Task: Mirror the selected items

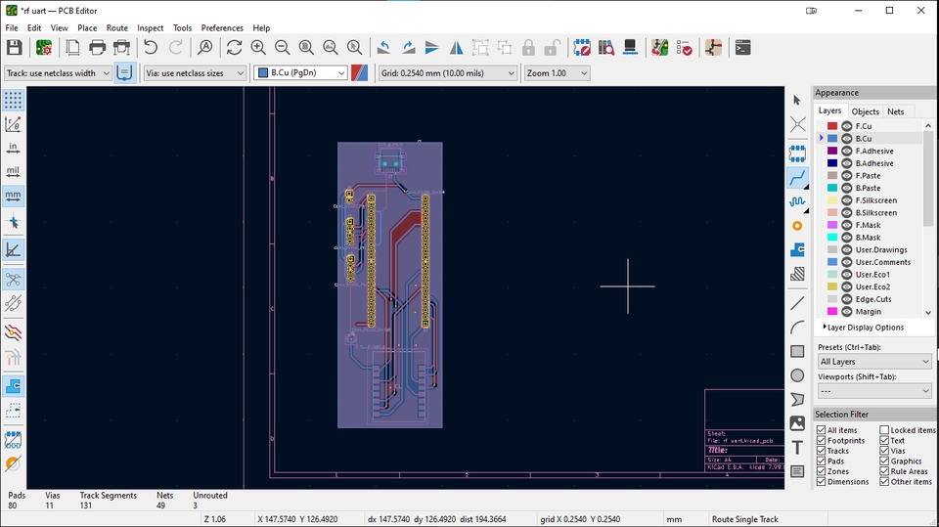Action: pos(456,47)
